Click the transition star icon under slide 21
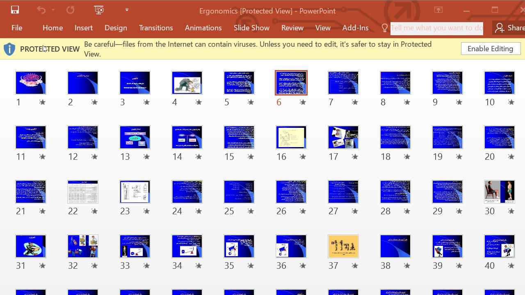Viewport: 525px width, 295px height. (x=42, y=211)
